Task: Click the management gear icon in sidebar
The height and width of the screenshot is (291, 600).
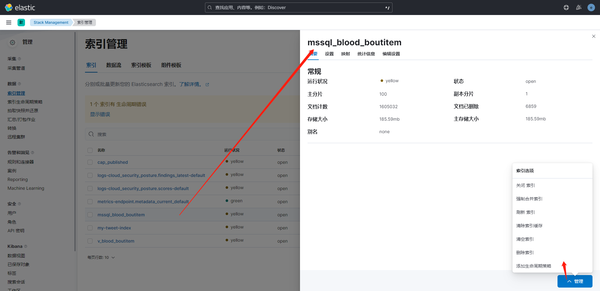Action: pos(12,43)
